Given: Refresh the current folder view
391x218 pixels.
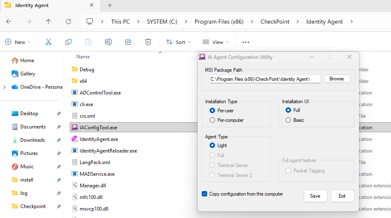Looking at the screenshot, I should 68,22.
